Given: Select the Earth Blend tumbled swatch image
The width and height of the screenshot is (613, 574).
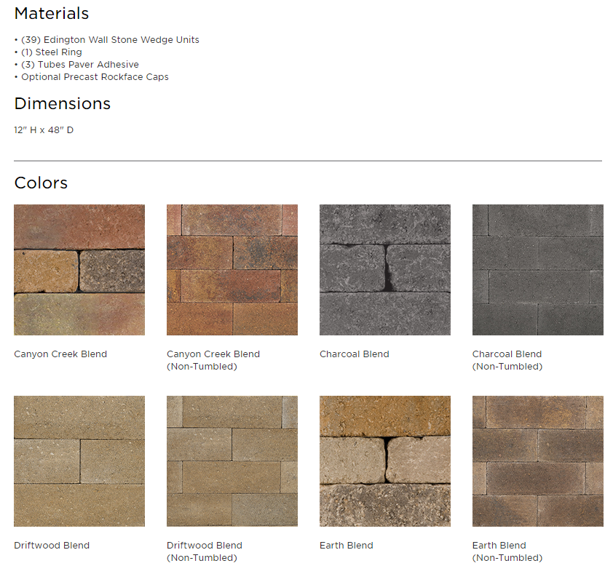Looking at the screenshot, I should (x=385, y=461).
